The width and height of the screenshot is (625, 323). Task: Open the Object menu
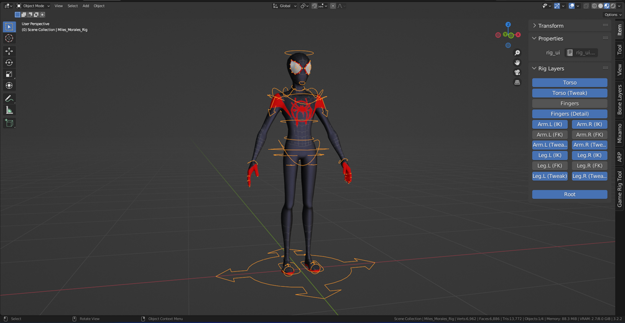click(99, 6)
